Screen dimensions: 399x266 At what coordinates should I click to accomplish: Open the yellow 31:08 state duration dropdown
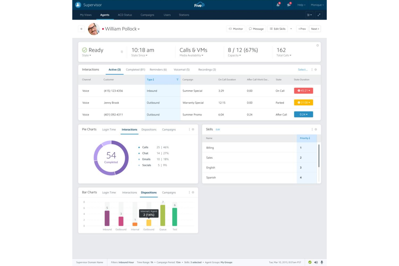304,103
